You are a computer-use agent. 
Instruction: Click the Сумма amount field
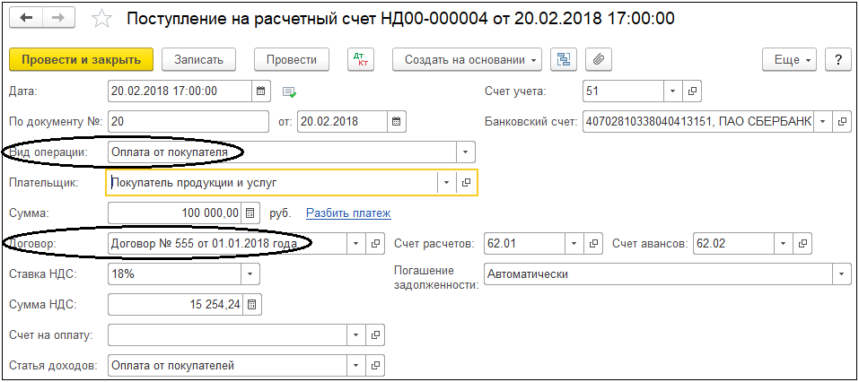pyautogui.click(x=175, y=213)
